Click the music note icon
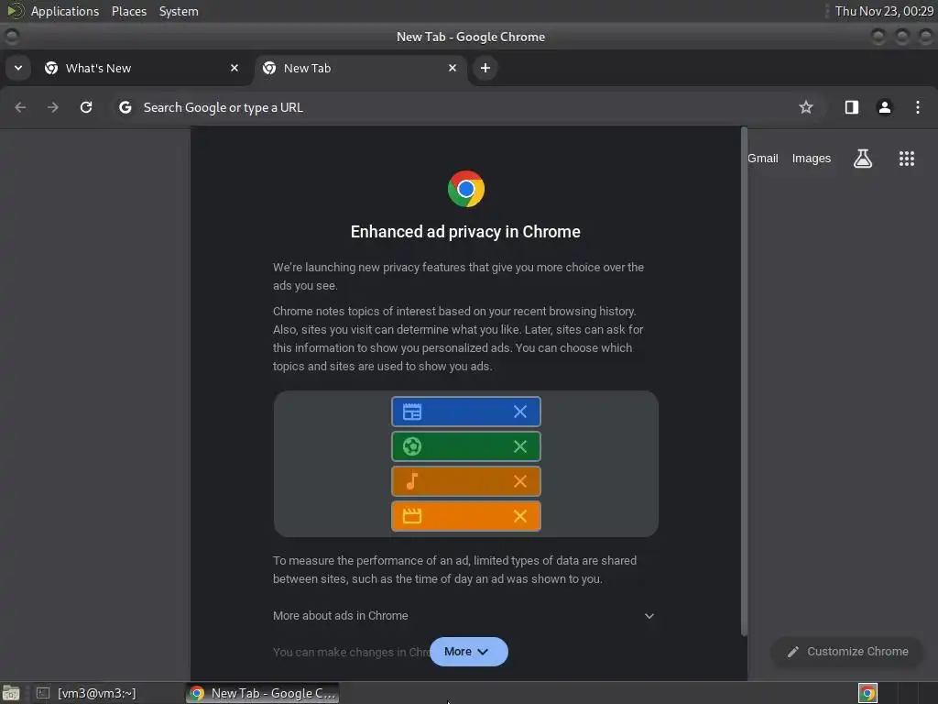This screenshot has width=938, height=704. [x=412, y=481]
